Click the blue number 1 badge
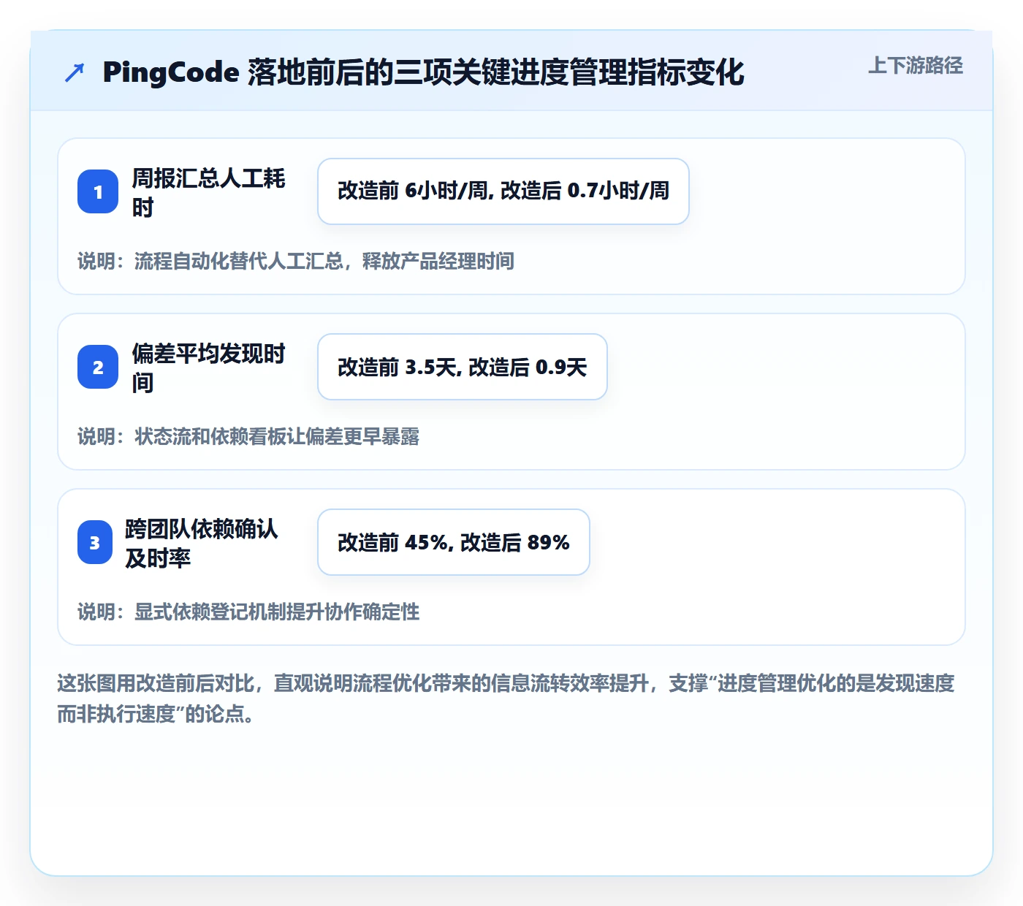This screenshot has height=906, width=1023. [98, 191]
